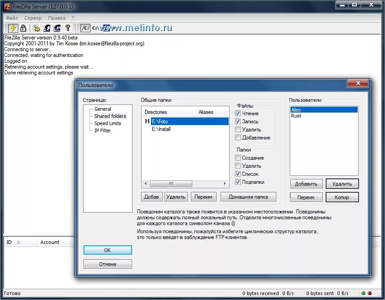Screen dimensions: 385x300
Task: Click '0 bytes sent' in the status bar
Action: (320, 293)
